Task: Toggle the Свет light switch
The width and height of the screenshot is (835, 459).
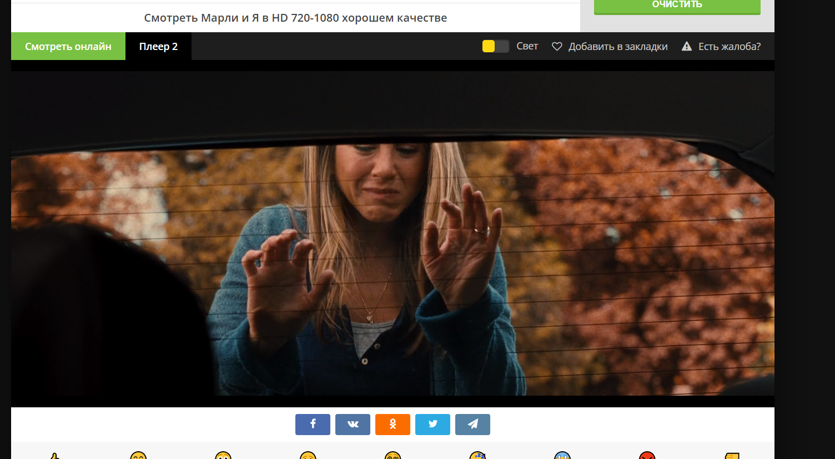Action: (495, 46)
